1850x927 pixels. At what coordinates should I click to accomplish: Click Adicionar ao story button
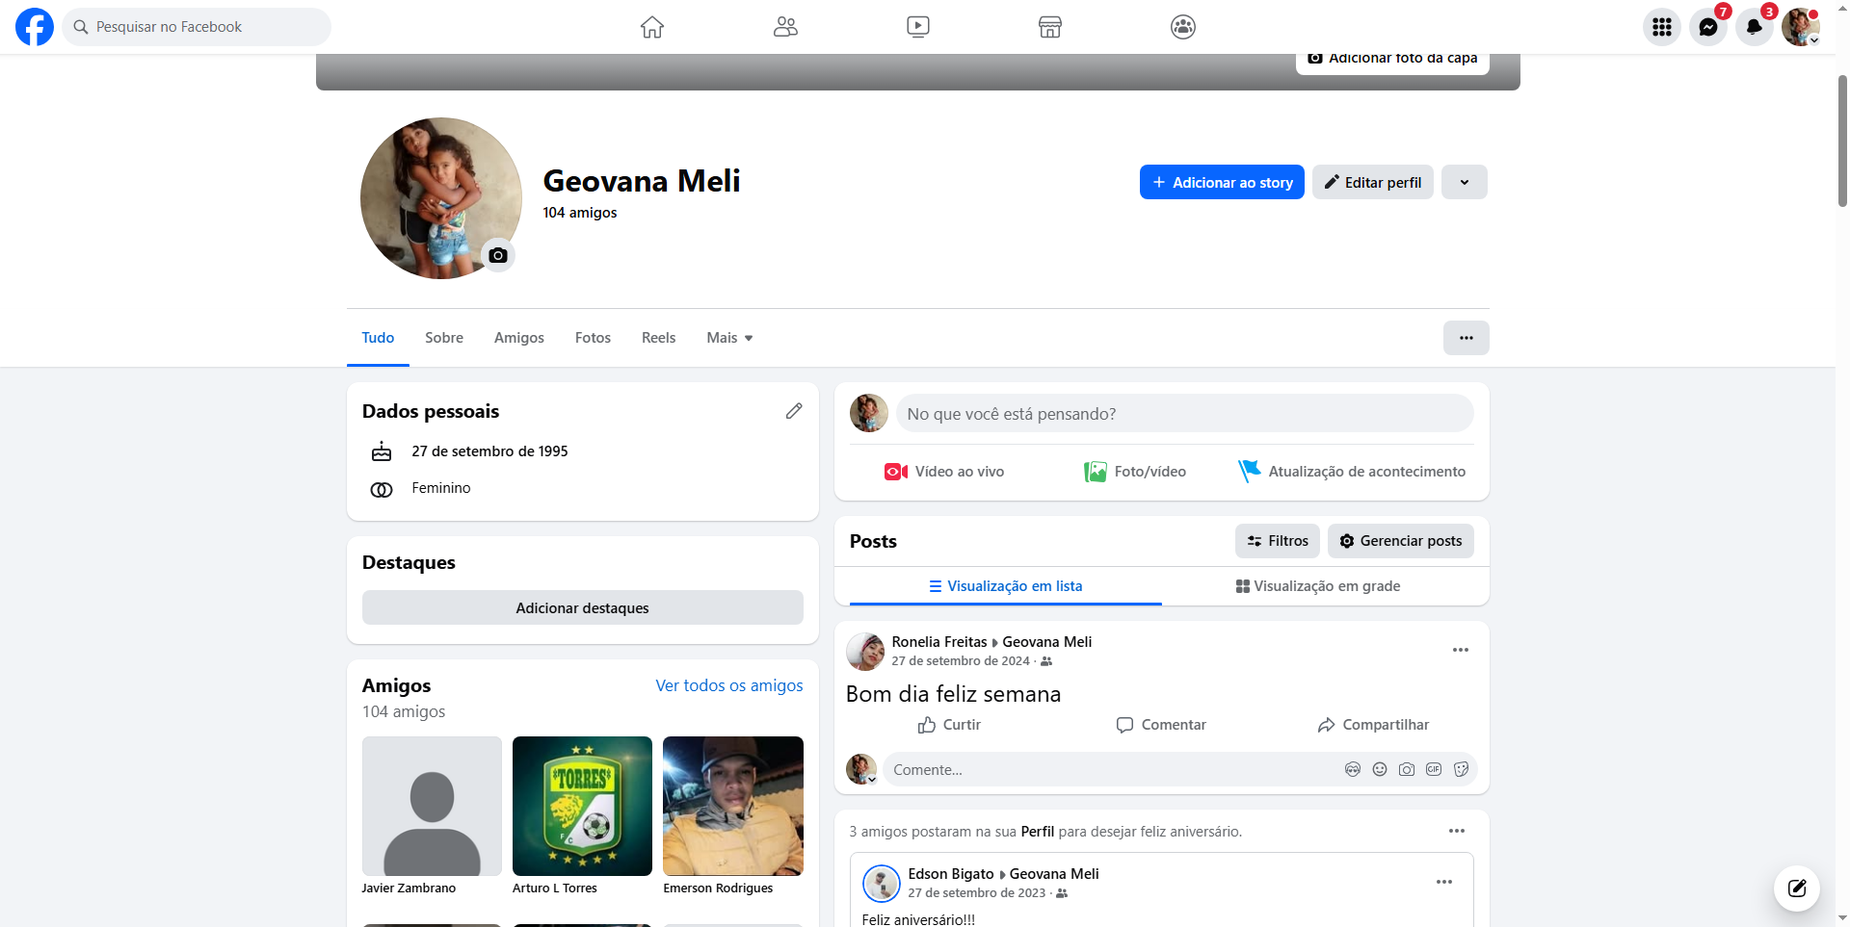(1222, 182)
